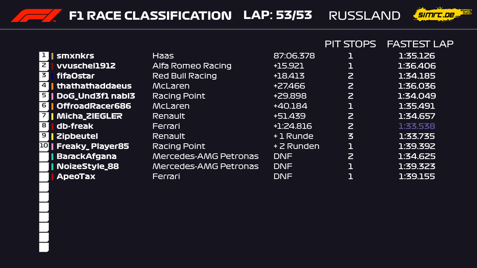Click driver name smxnkrs
Screen dimensions: 477x268
point(75,56)
